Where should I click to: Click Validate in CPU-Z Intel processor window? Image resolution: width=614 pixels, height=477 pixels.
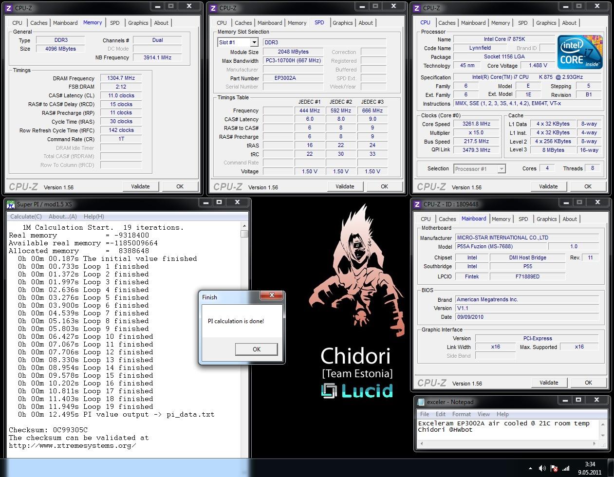click(x=548, y=186)
